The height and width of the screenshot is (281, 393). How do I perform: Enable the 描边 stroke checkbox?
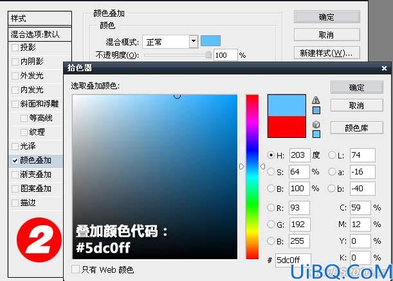(15, 203)
